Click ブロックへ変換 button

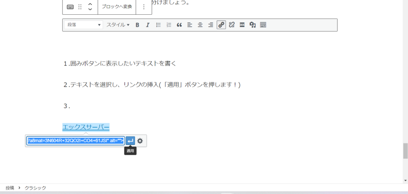117,7
